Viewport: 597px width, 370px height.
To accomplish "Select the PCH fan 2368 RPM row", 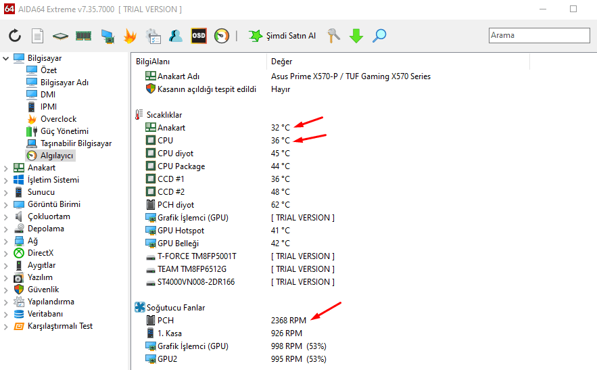I will coord(288,320).
